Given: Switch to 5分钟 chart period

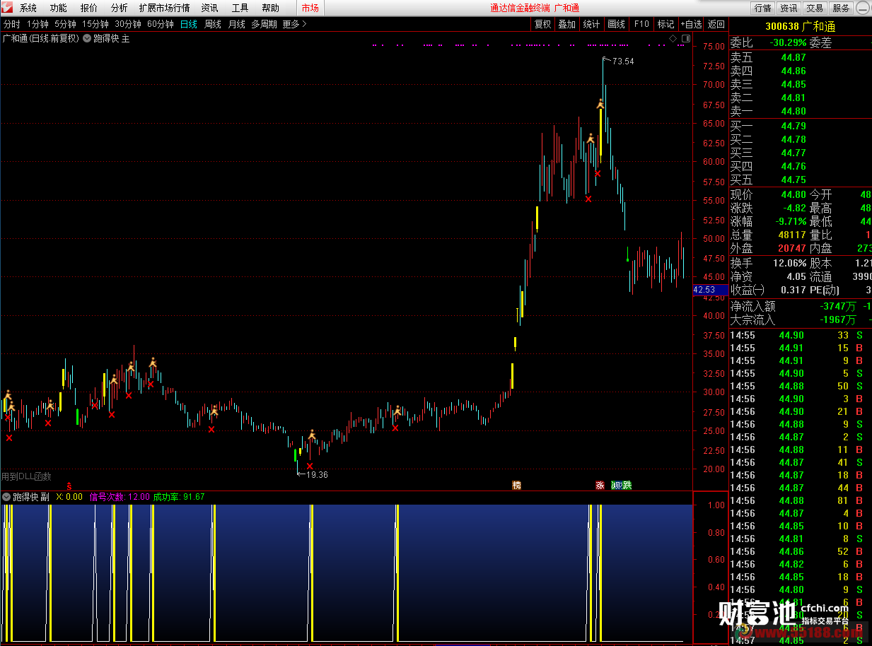Looking at the screenshot, I should coord(65,24).
